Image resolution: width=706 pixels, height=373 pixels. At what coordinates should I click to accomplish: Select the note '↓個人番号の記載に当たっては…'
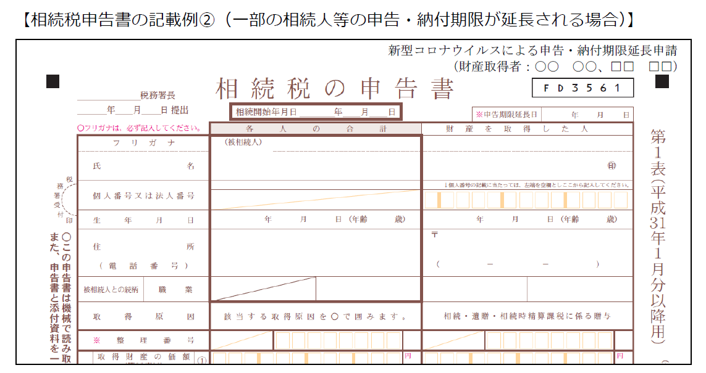click(x=536, y=185)
